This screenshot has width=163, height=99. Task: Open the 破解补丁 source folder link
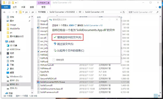[x=73, y=25]
